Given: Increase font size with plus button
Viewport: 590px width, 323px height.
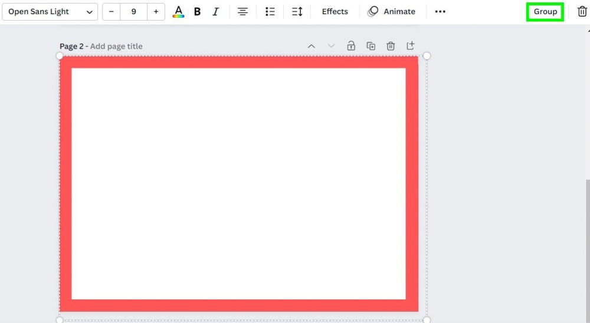Looking at the screenshot, I should (156, 12).
